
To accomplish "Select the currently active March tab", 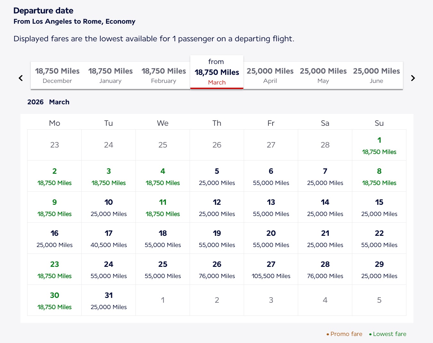I will click(x=217, y=73).
